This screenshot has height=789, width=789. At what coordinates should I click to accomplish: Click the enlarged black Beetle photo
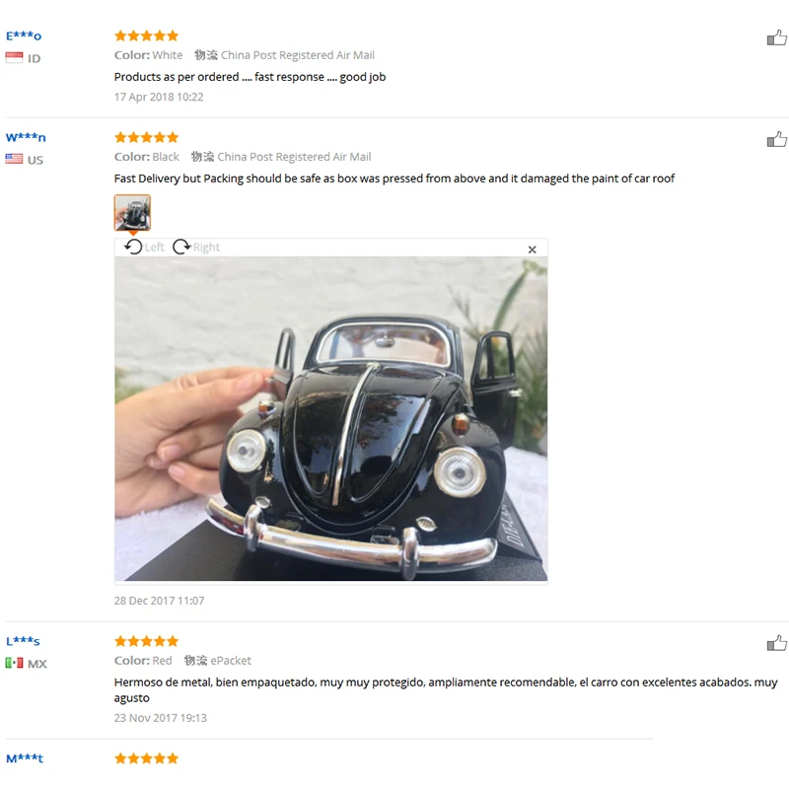(330, 418)
